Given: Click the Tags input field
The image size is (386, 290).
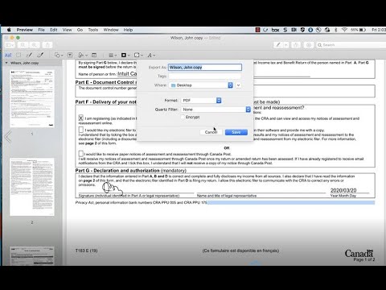Looking at the screenshot, I should point(205,76).
